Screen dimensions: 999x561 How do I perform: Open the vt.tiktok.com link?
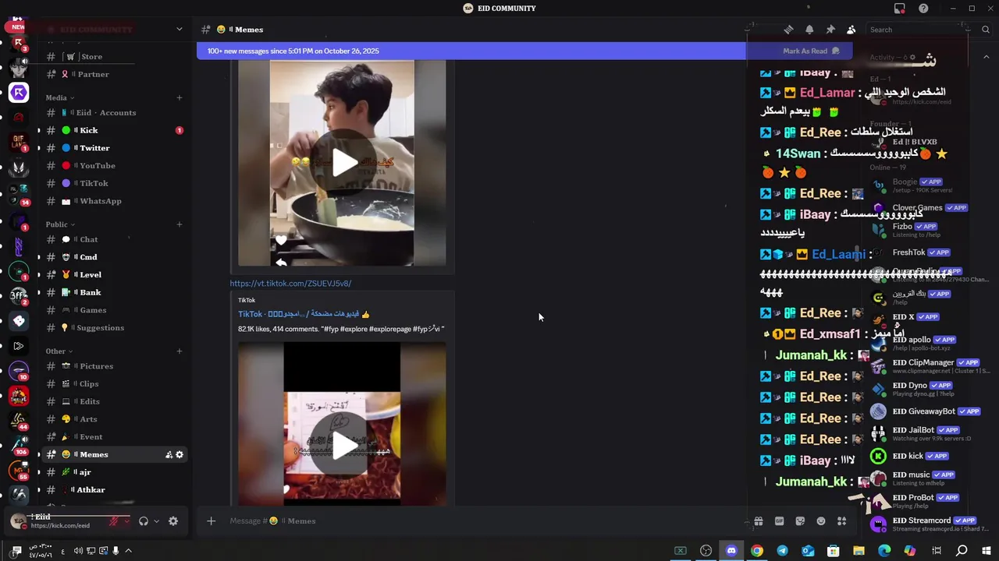[290, 284]
